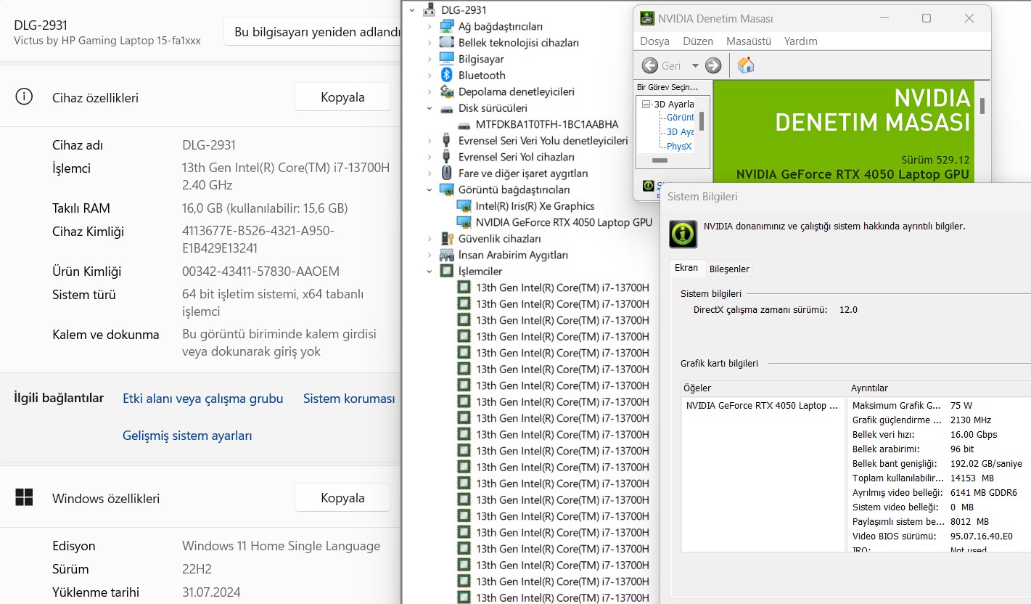This screenshot has height=604, width=1031.
Task: Open the Yardım menu
Action: pos(800,41)
